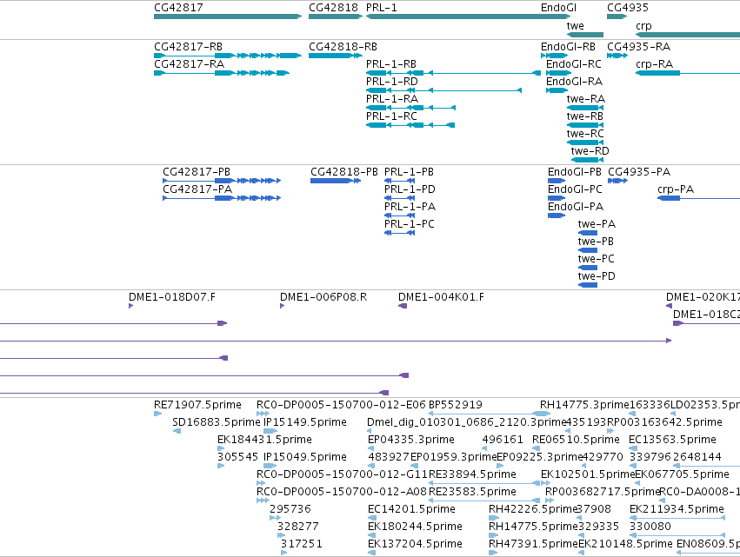Select EST EK211934.5prime
740x557 pixels.
coord(677,518)
